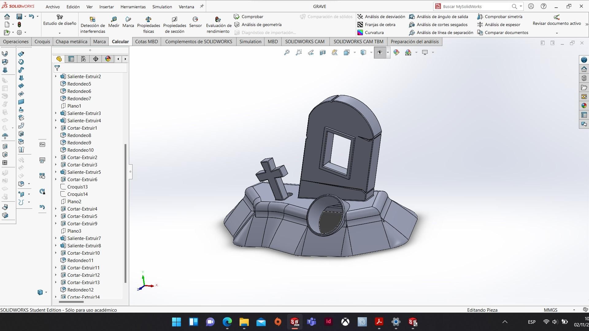Screen dimensions: 589x331
Task: Click the Medir measure tool icon
Action: (114, 20)
